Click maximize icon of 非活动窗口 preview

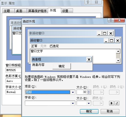(x=105, y=33)
